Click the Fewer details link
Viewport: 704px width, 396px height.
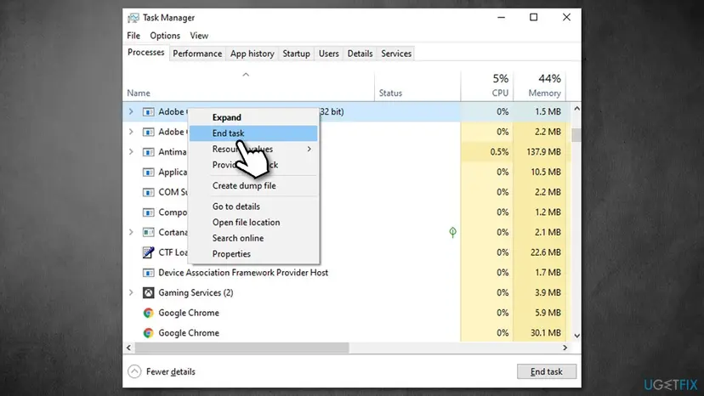click(x=171, y=371)
